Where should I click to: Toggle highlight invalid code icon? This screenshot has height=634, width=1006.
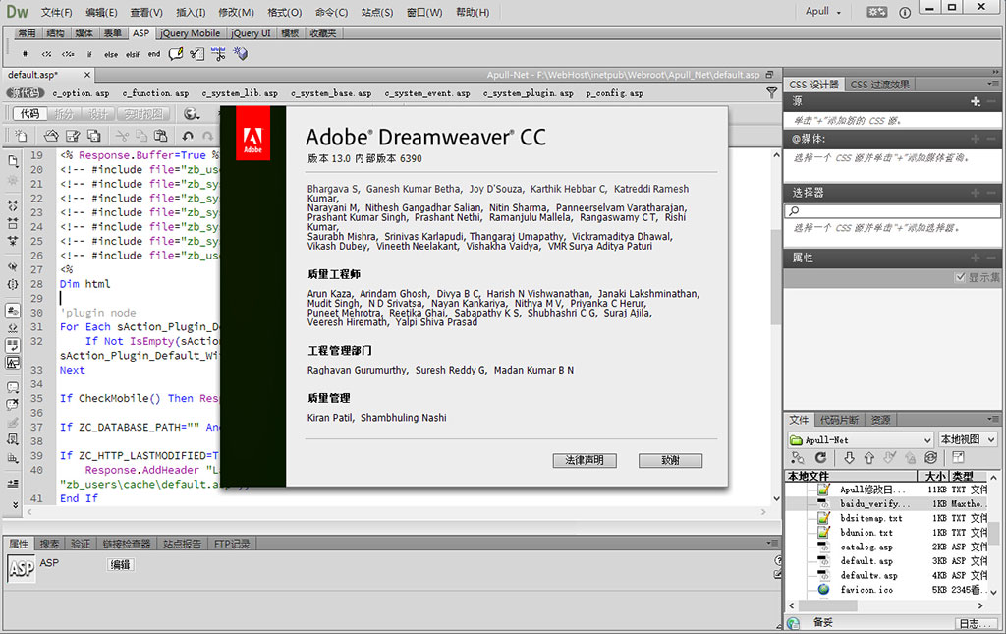click(x=13, y=328)
